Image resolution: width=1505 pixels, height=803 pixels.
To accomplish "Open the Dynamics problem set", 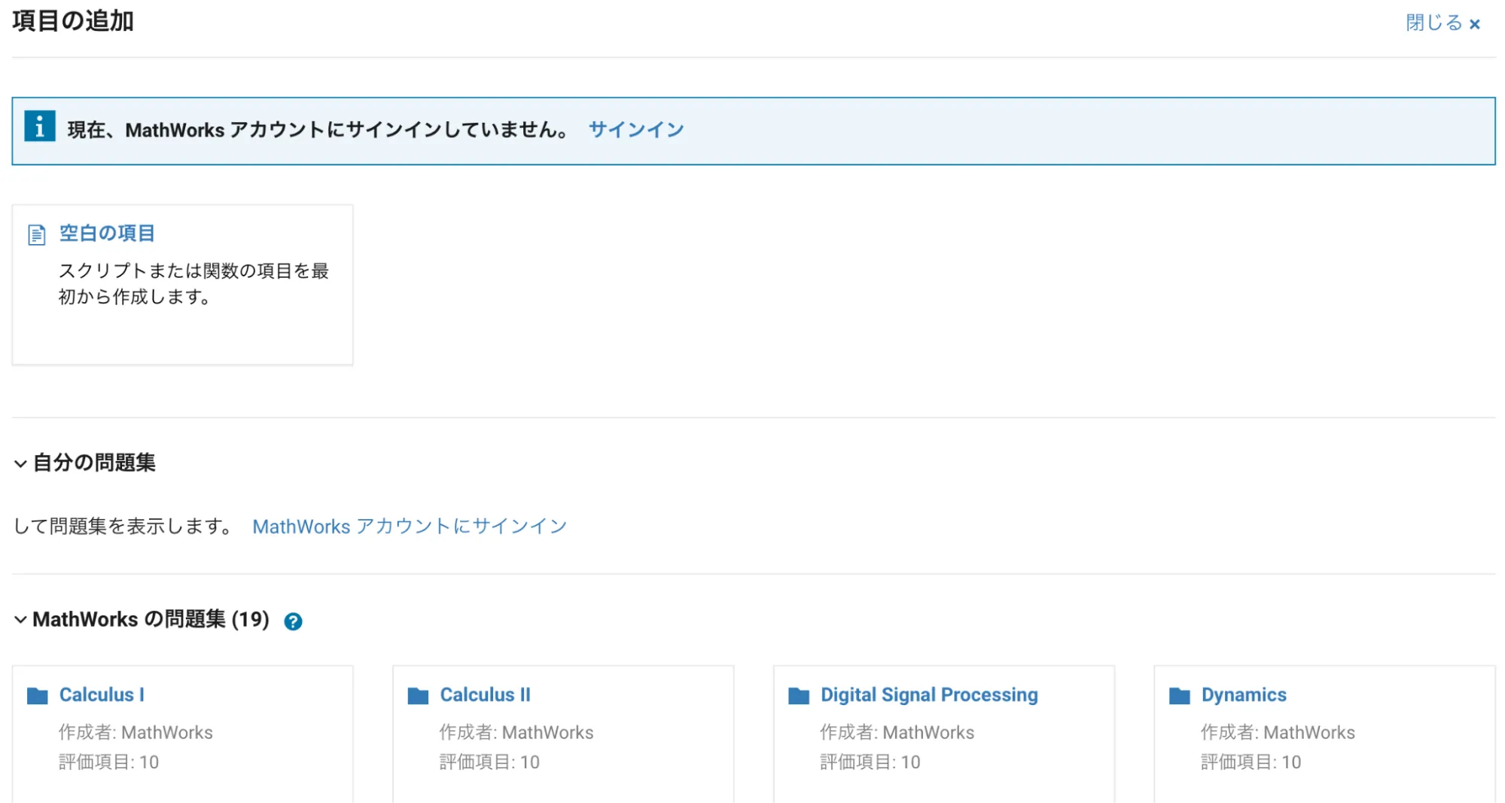I will 1243,695.
